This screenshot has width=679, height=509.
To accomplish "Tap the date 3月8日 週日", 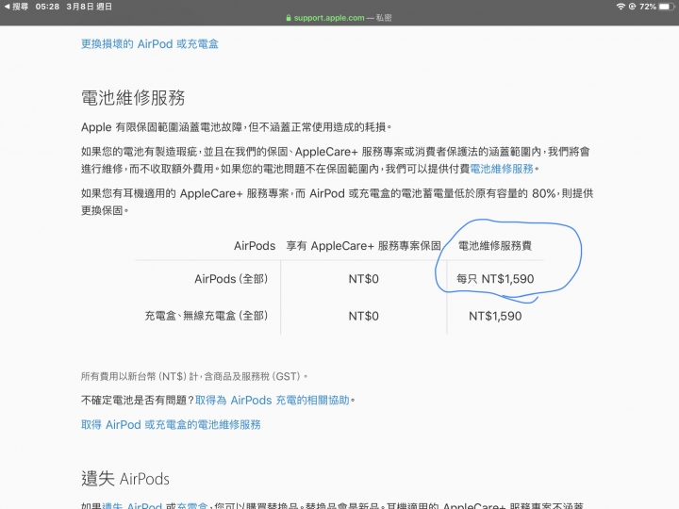I will pyautogui.click(x=90, y=7).
